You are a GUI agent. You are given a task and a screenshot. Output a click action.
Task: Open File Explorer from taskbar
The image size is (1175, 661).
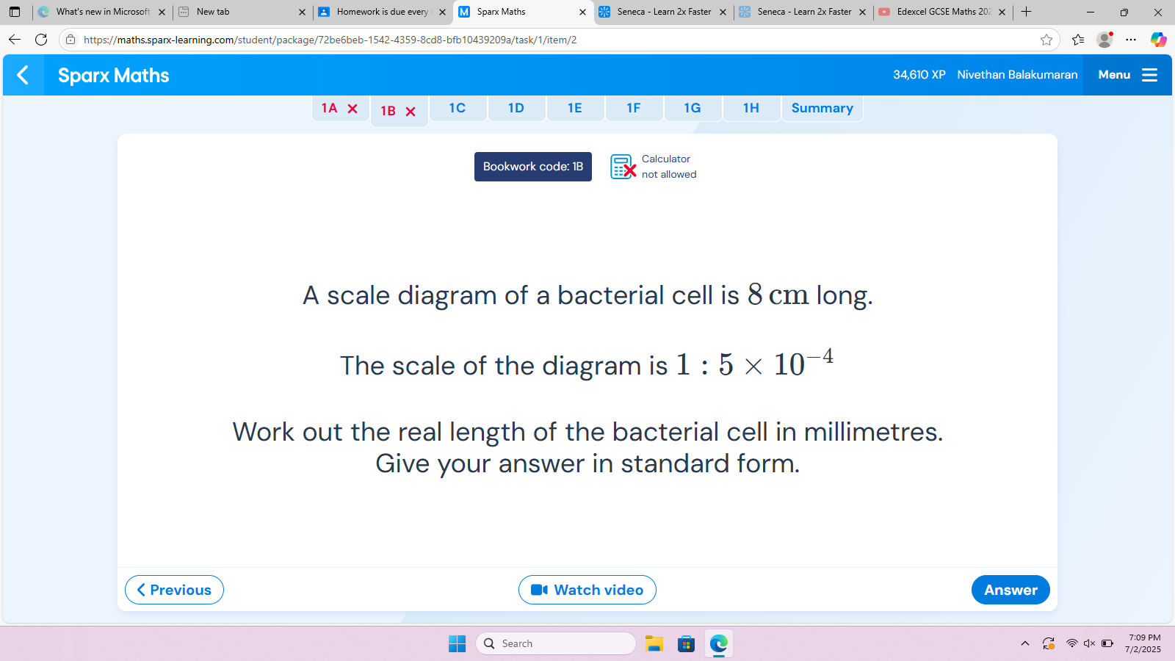654,643
